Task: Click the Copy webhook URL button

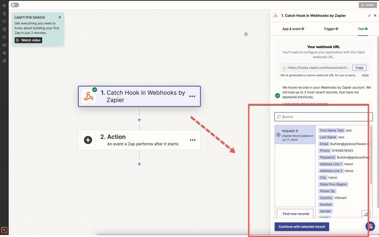Action: (x=359, y=68)
